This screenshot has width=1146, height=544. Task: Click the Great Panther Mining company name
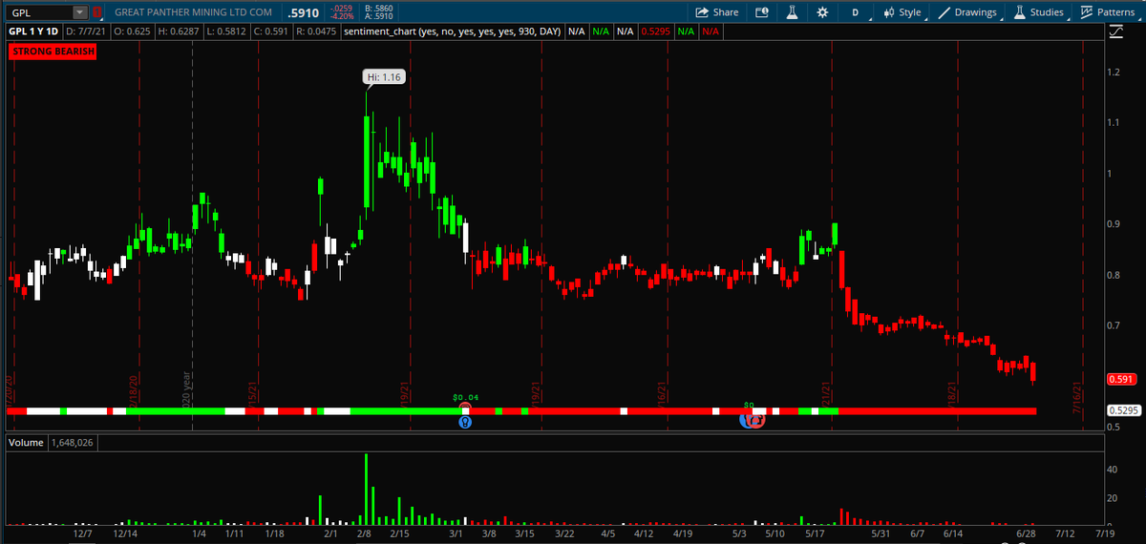coord(192,12)
